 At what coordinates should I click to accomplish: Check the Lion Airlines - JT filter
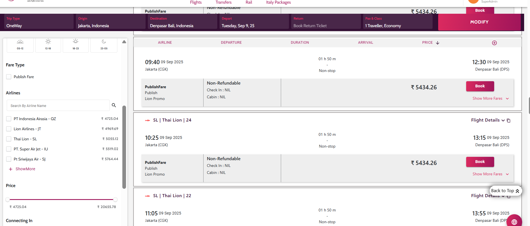click(9, 129)
